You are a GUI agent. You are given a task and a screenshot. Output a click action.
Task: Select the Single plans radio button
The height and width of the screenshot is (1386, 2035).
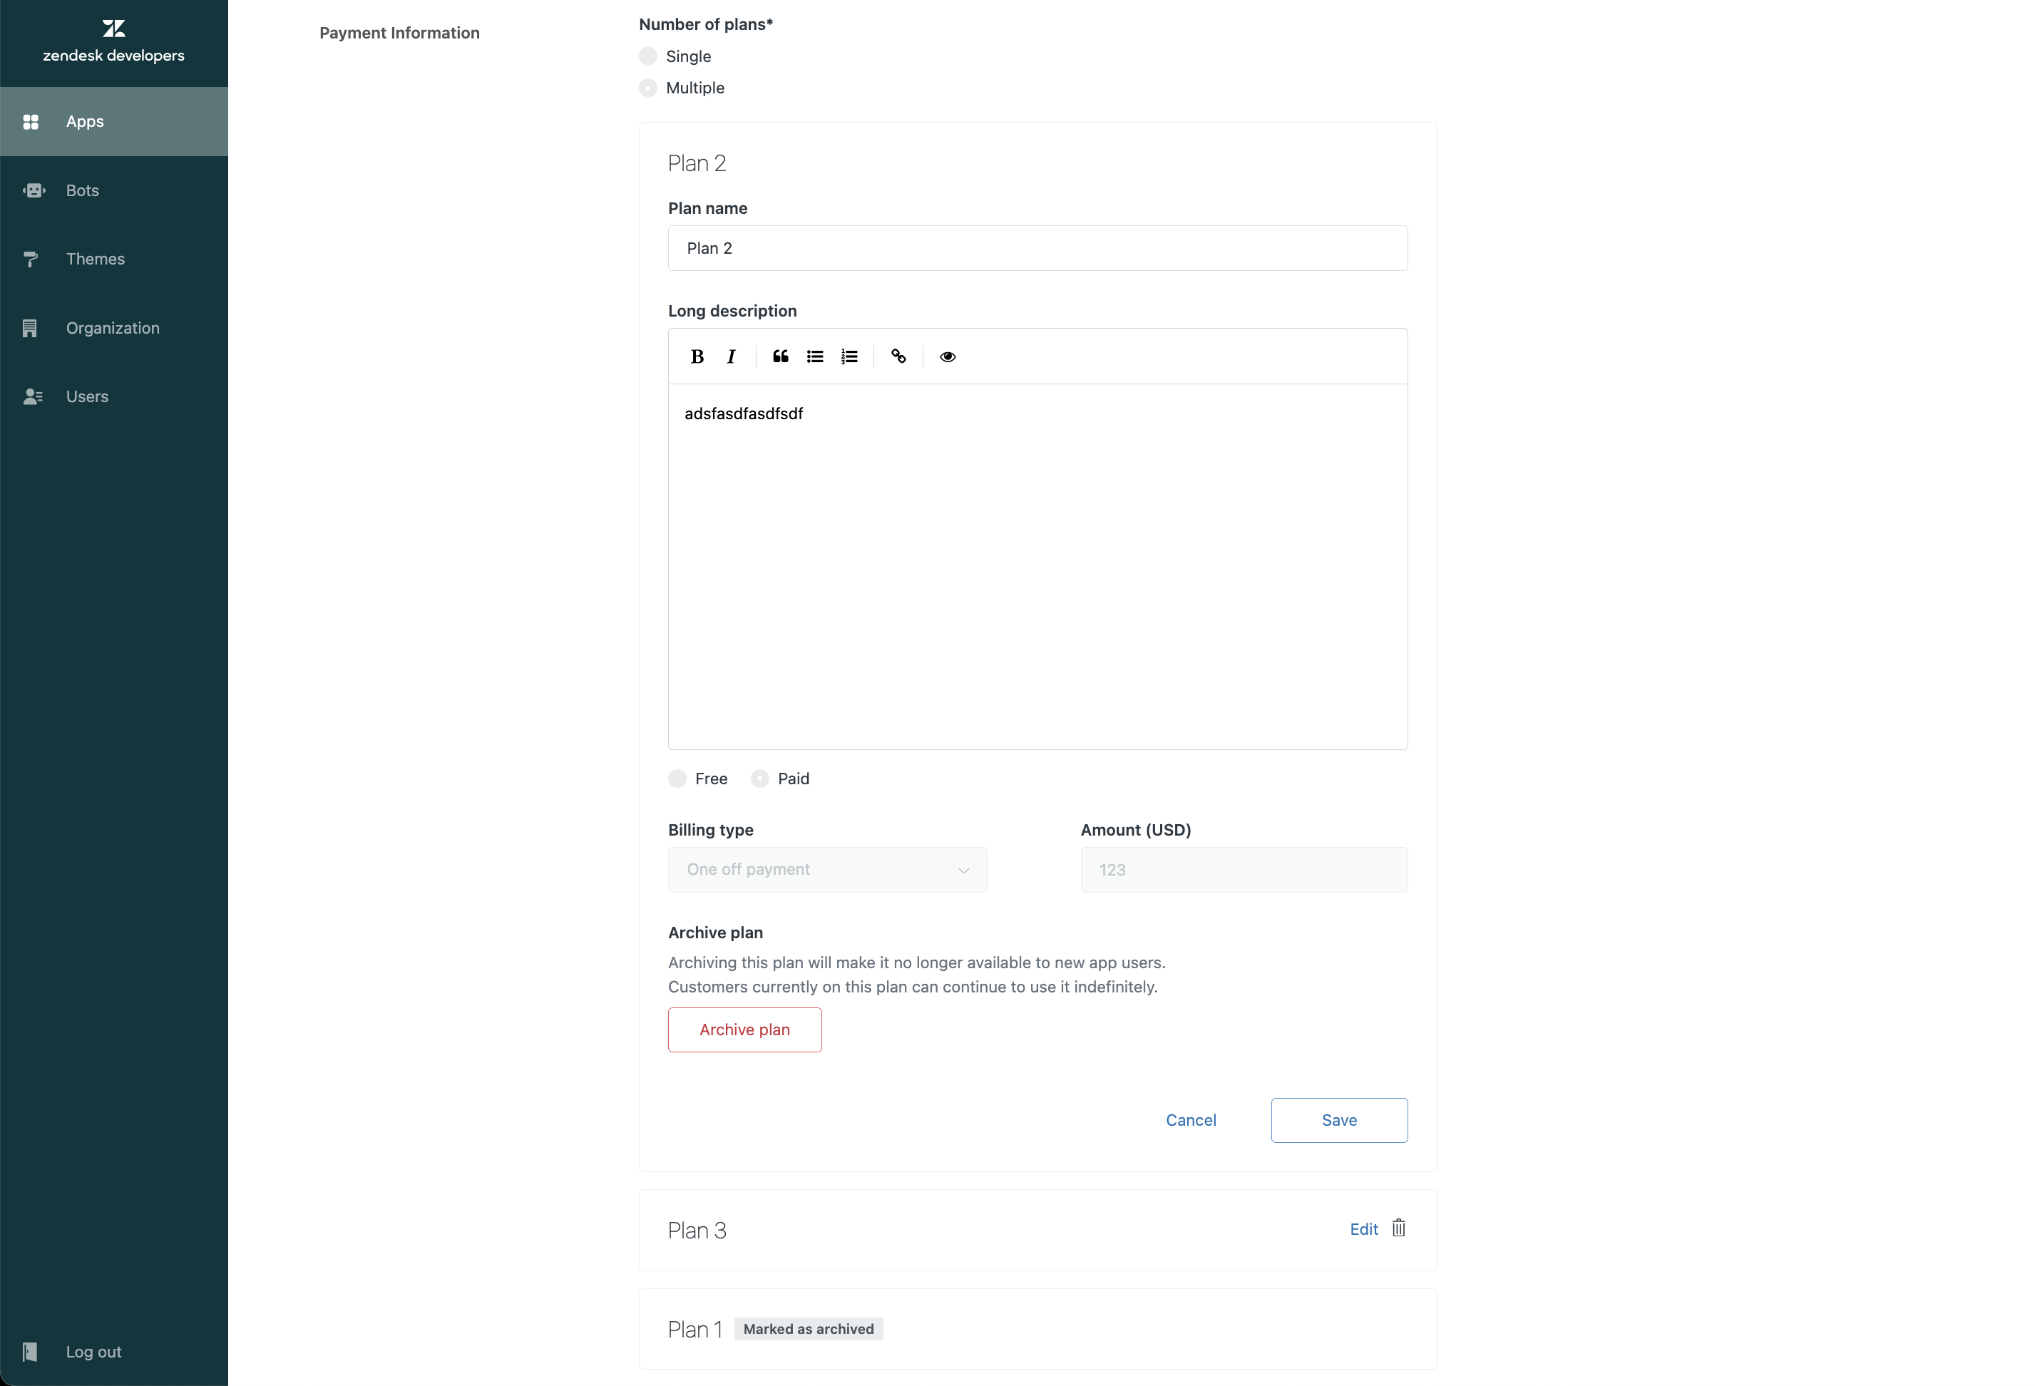[648, 56]
